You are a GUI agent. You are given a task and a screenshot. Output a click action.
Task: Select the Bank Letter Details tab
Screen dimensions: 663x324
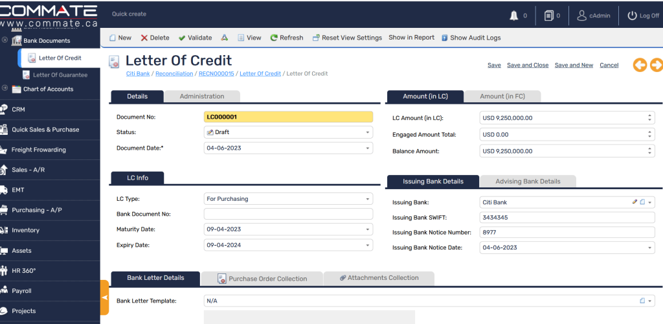tap(155, 278)
